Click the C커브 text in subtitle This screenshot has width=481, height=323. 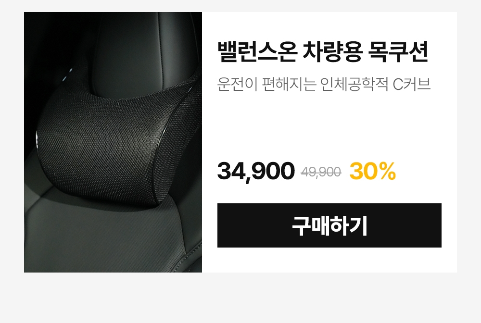tap(412, 84)
